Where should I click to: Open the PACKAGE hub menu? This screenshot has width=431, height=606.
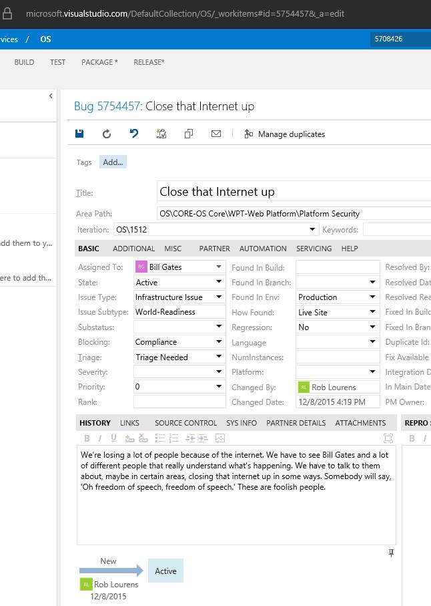(x=99, y=62)
